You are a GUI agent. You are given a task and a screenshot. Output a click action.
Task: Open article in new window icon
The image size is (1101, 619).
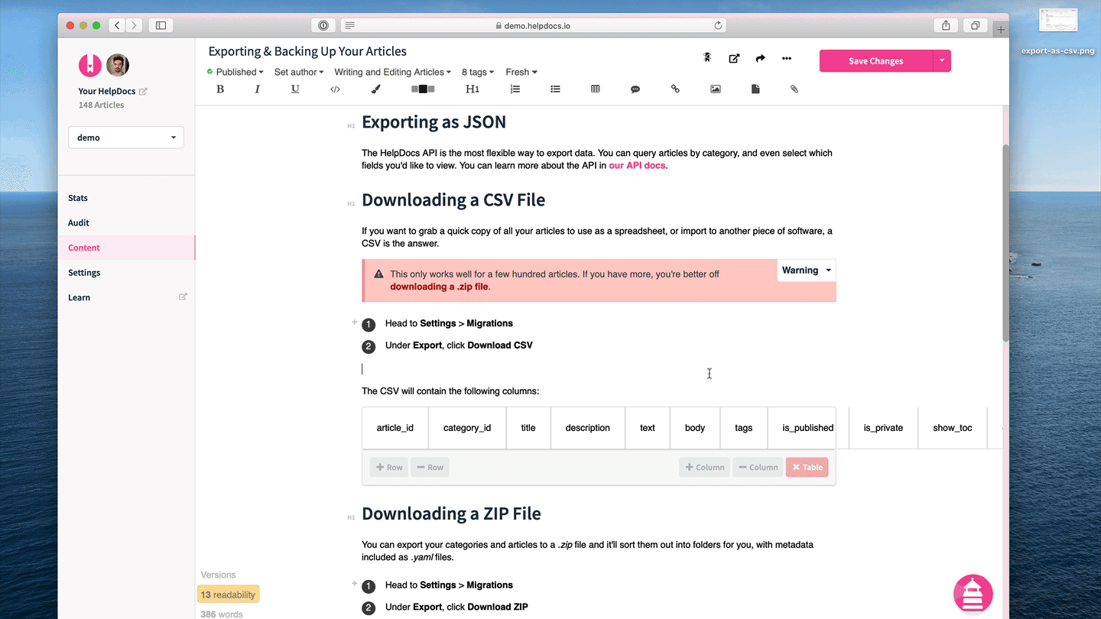click(734, 58)
